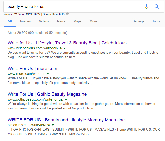The height and width of the screenshot is (141, 165).
Task: Open the Celebricious Write for Us result
Action: click(67, 43)
